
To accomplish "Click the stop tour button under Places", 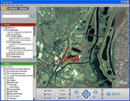I will pyautogui.click(x=34, y=60).
